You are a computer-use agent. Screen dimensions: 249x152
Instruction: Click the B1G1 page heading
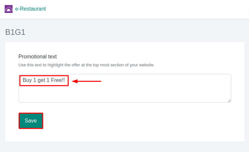tap(15, 32)
